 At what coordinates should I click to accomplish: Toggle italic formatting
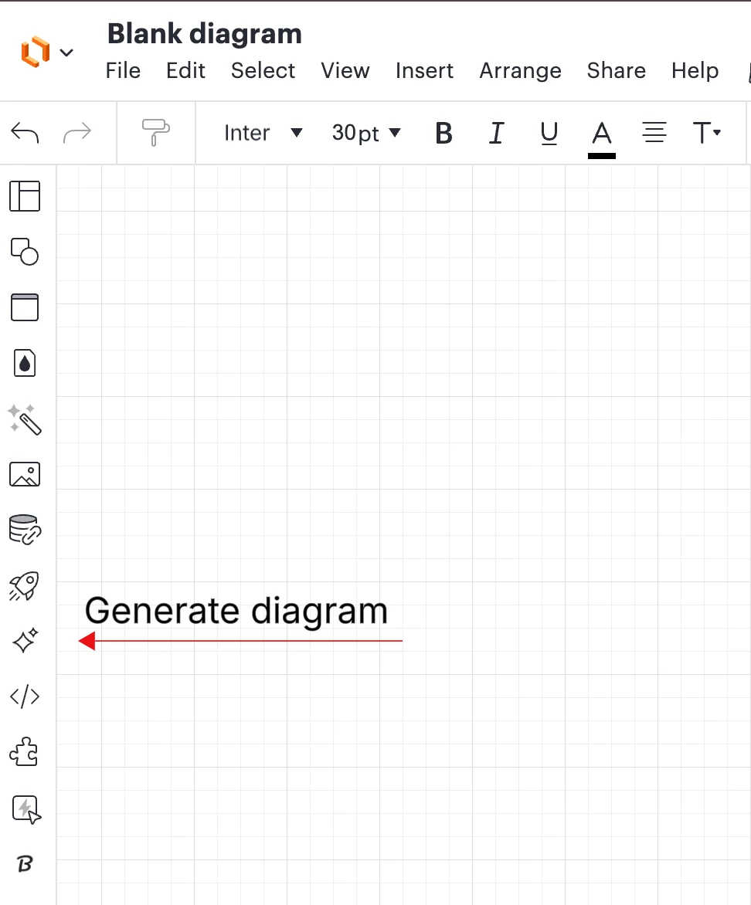496,134
